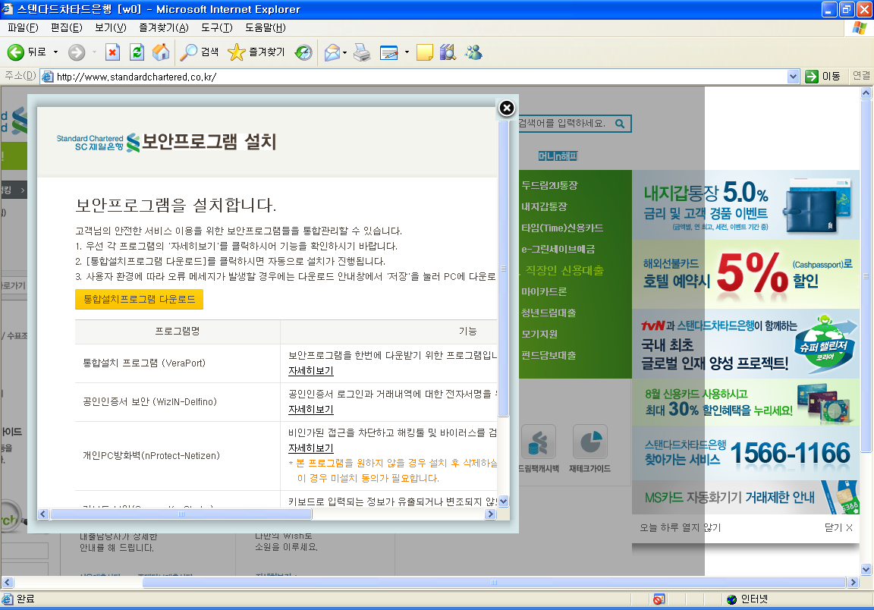Click the Back arrow toolbar icon
874x610 pixels.
16,52
